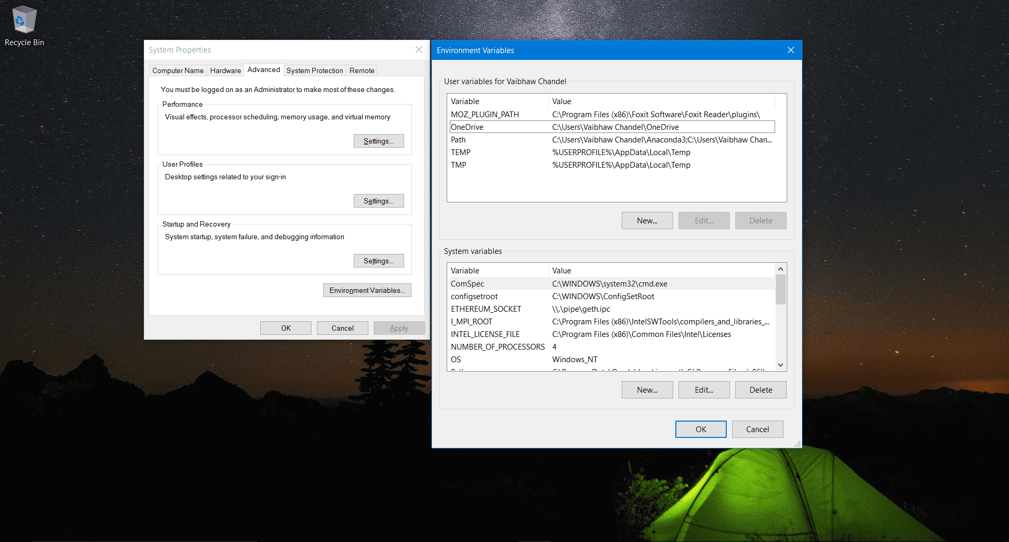Cancel the Environment Variables dialog
Image resolution: width=1009 pixels, height=542 pixels.
click(757, 429)
